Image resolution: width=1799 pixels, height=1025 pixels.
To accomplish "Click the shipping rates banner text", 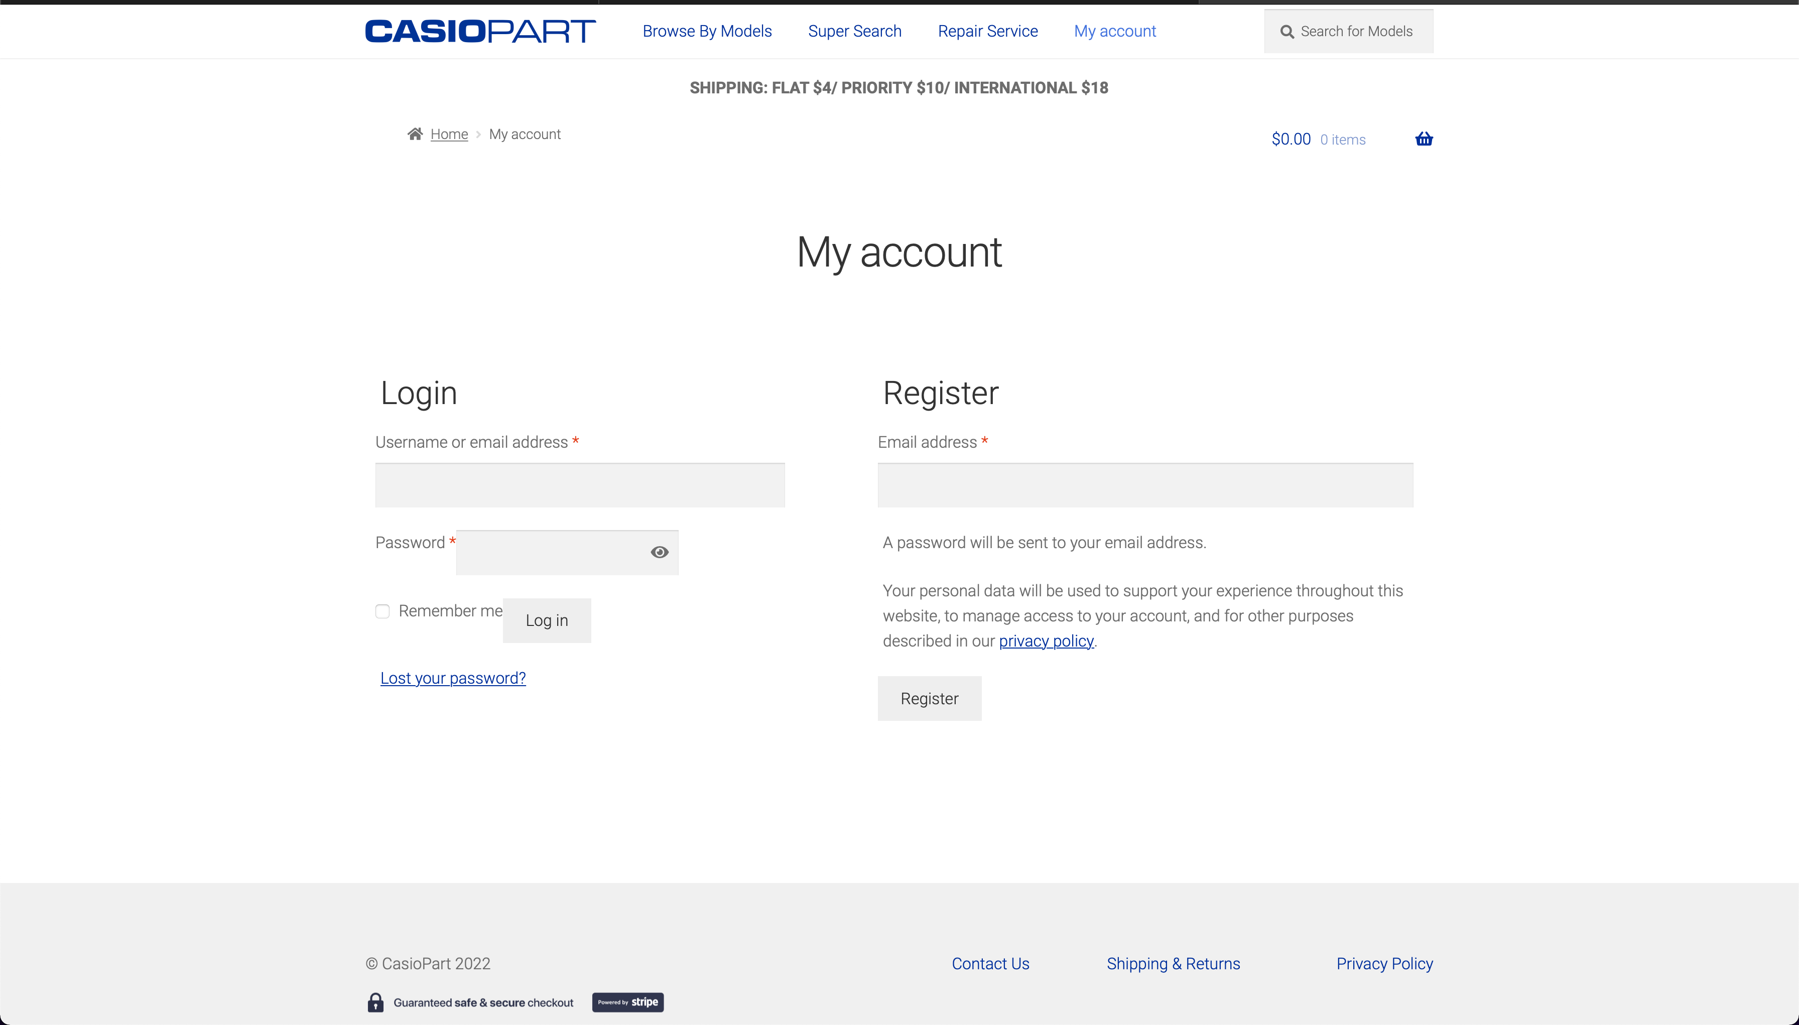I will pyautogui.click(x=899, y=88).
